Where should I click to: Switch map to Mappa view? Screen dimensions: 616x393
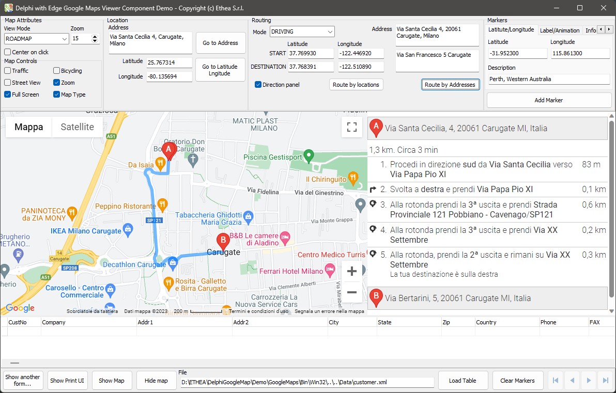tap(28, 127)
